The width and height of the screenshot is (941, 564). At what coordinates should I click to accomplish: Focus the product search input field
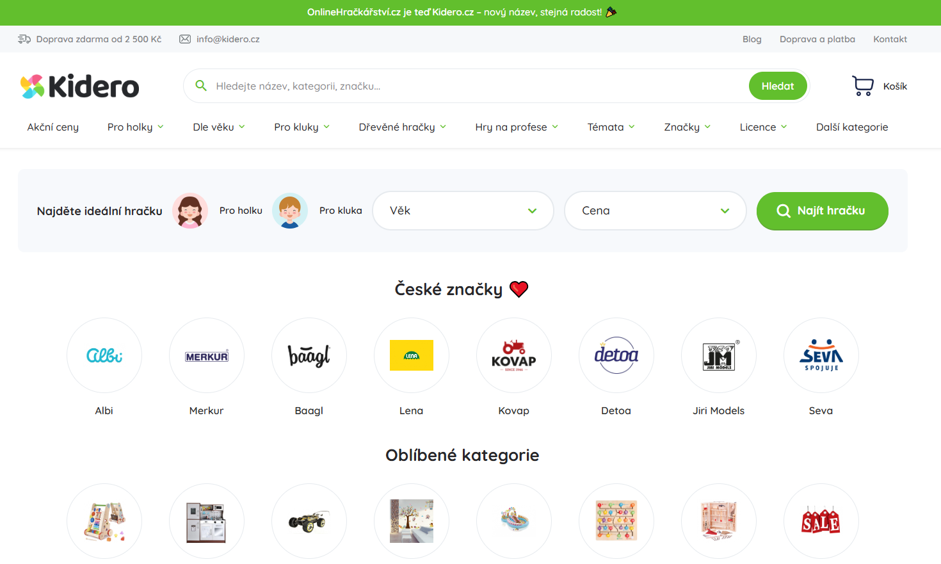pos(474,86)
